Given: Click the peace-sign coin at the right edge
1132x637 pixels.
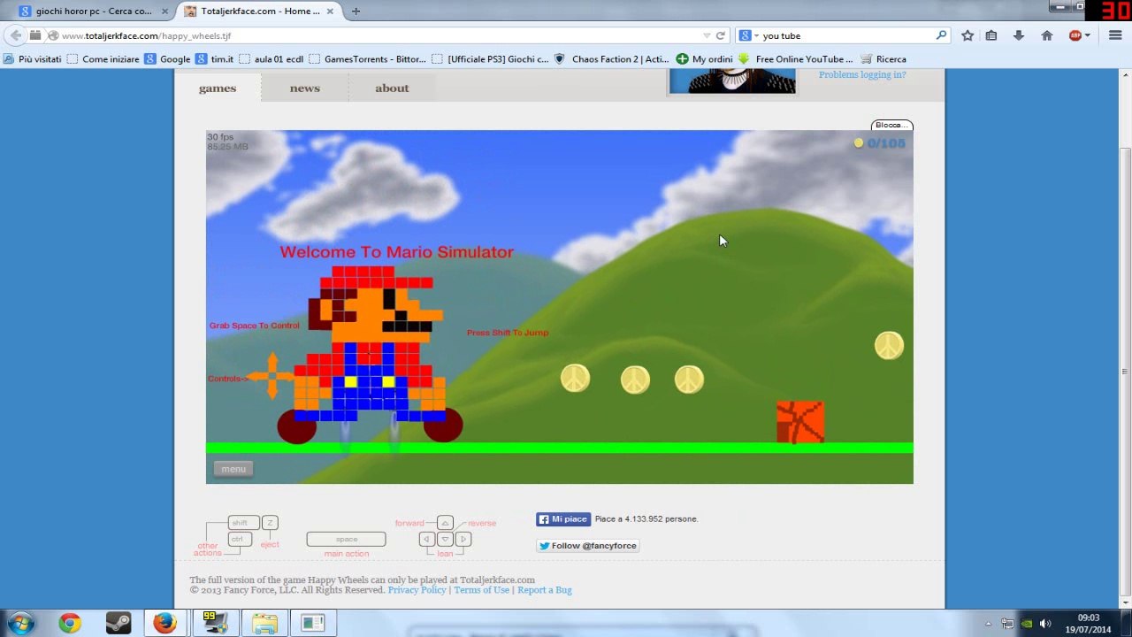Looking at the screenshot, I should click(x=889, y=346).
